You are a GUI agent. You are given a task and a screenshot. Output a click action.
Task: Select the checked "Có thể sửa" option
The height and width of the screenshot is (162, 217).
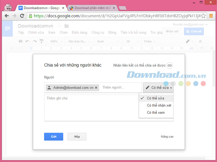pos(156,98)
